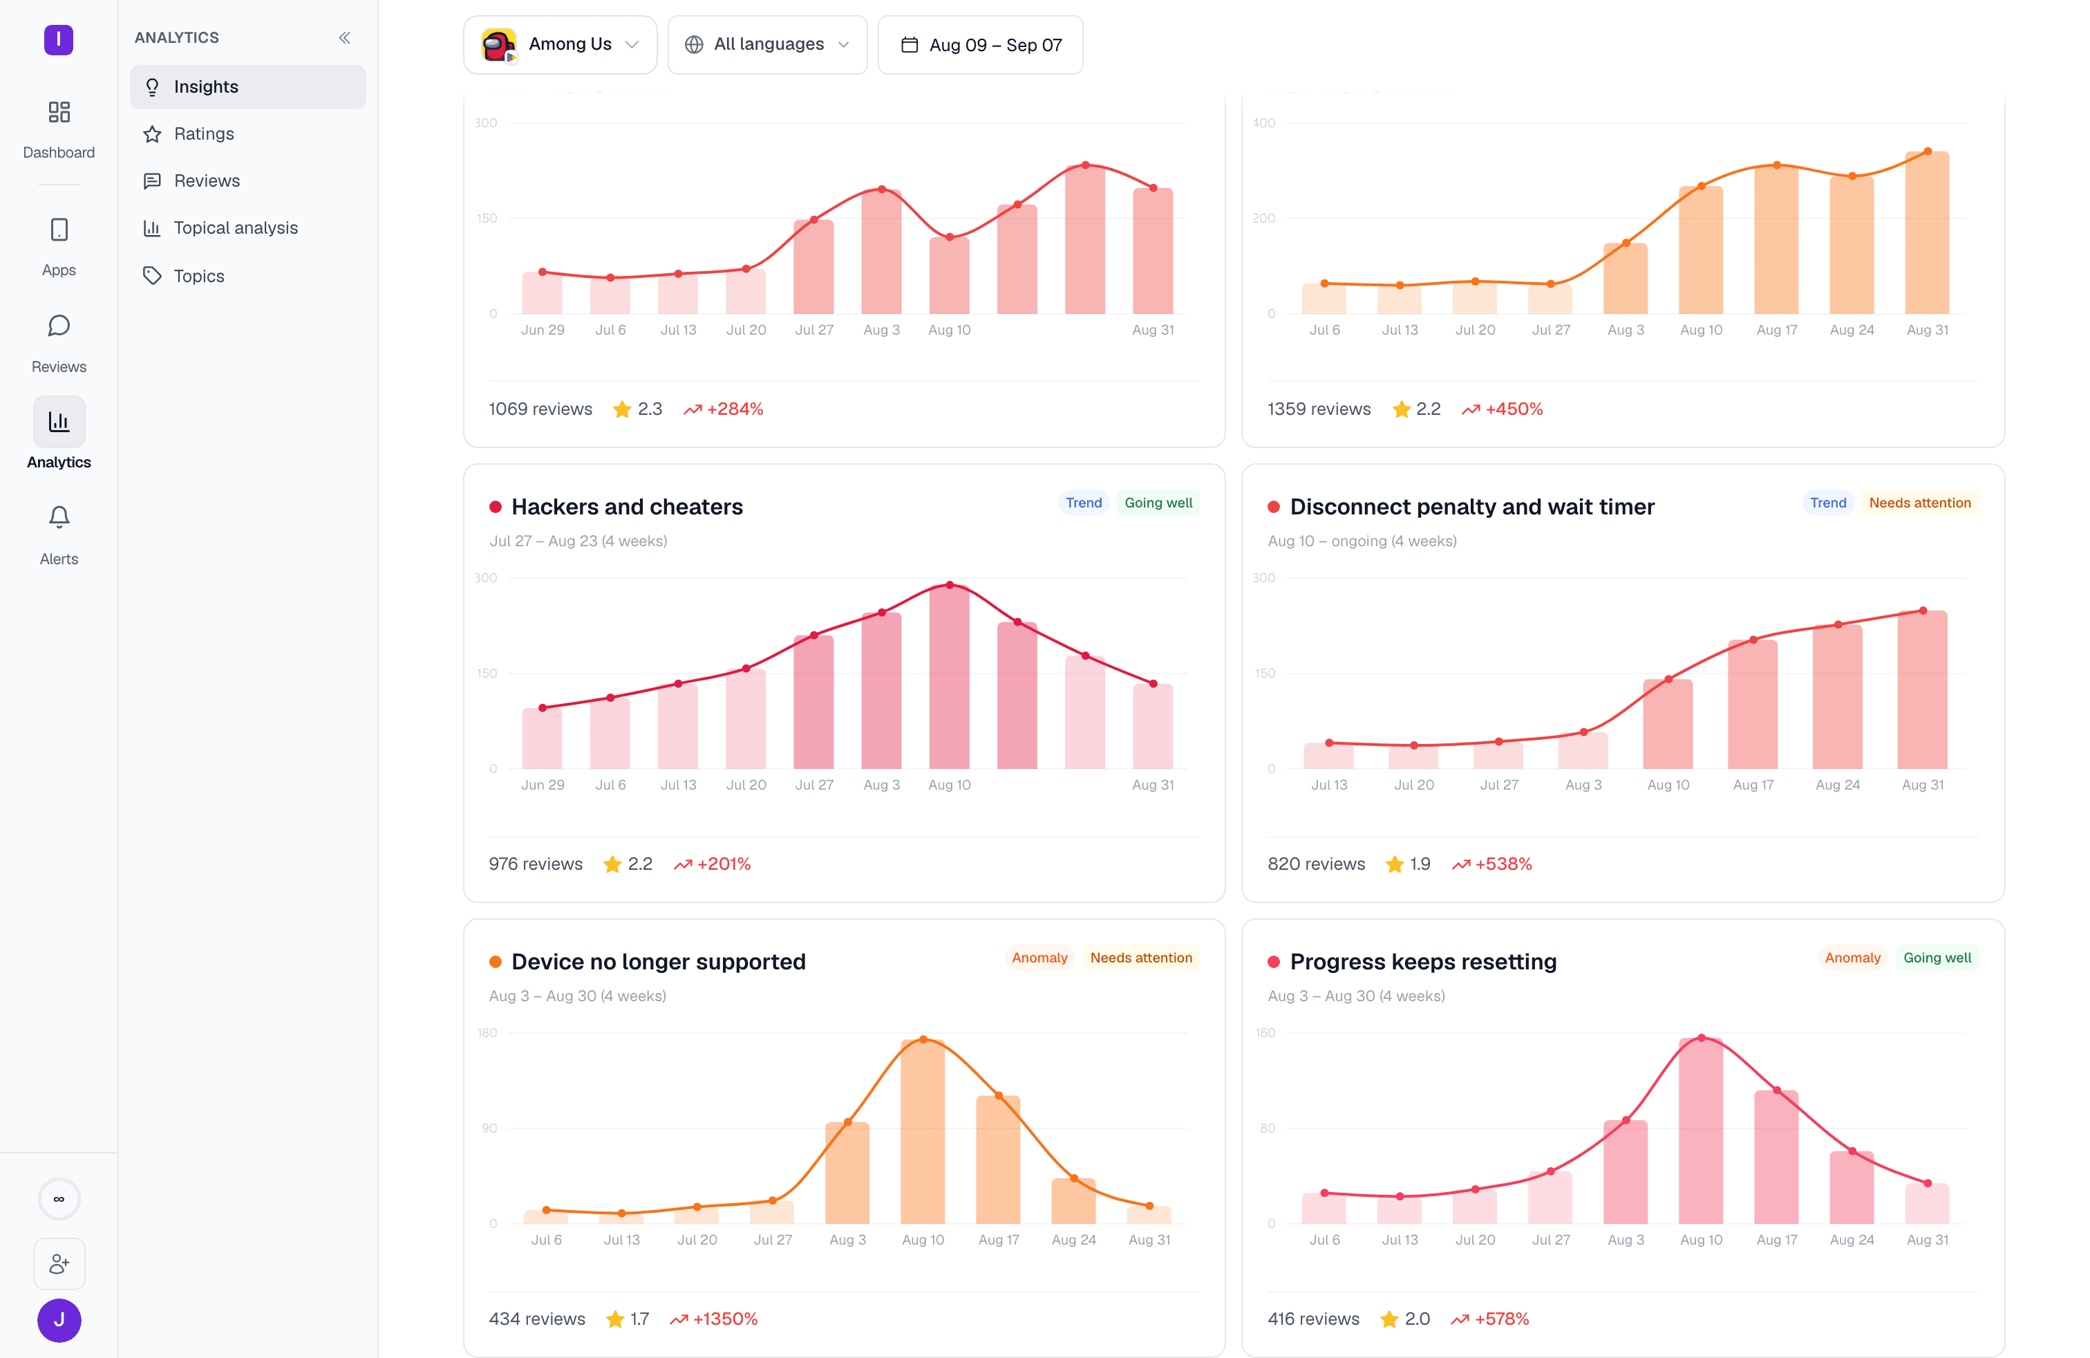Viewport: 2090px width, 1358px height.
Task: Open the Device no longer supported insight
Action: point(659,962)
